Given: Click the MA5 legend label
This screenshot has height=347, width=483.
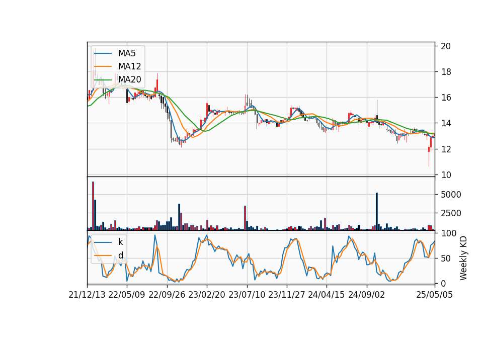Looking at the screenshot, I should pos(127,53).
